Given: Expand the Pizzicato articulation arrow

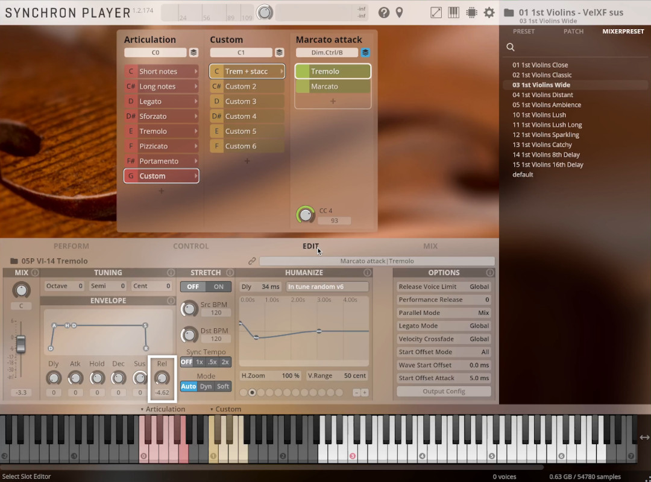Looking at the screenshot, I should coord(196,146).
